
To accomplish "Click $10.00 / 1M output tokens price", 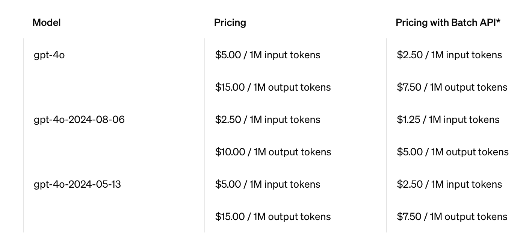I will point(273,152).
